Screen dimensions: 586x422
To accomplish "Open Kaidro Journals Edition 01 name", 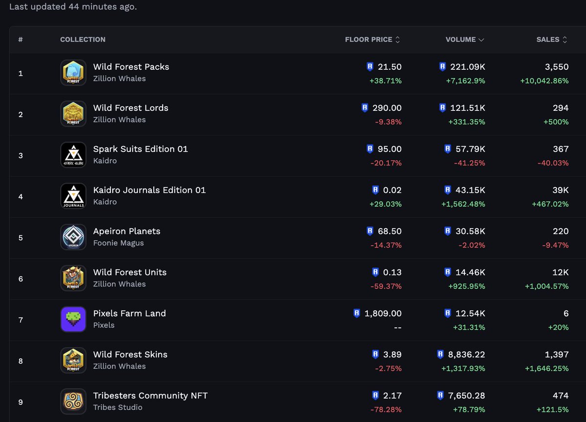I will tap(149, 190).
